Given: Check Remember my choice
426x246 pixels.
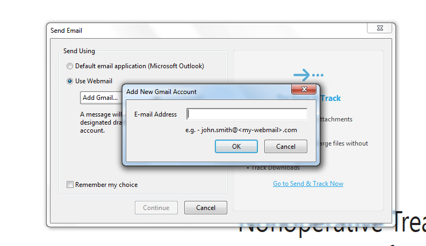Looking at the screenshot, I should (70, 185).
